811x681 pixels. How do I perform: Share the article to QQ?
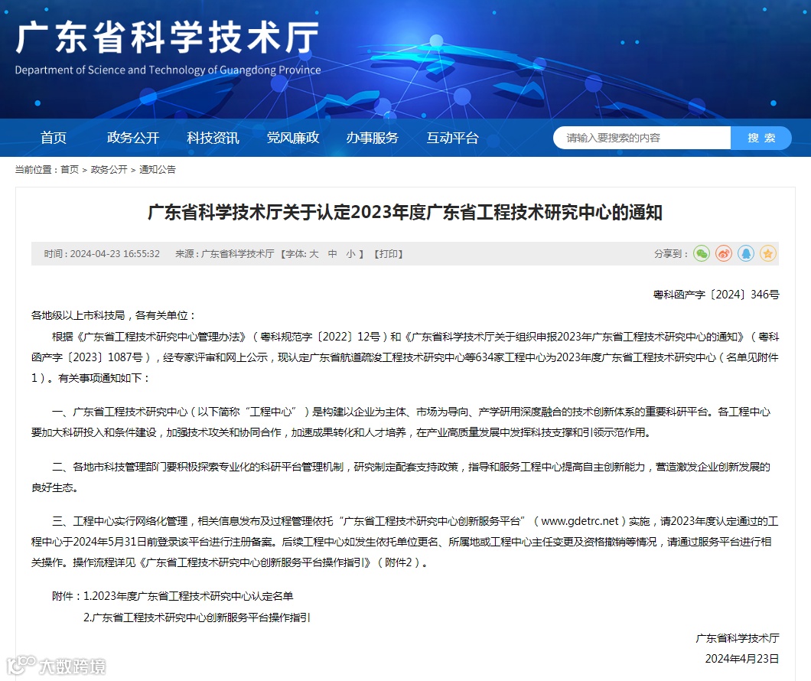pos(746,253)
